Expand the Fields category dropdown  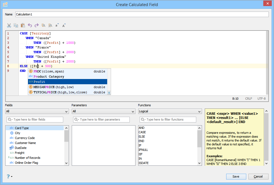tap(37, 111)
